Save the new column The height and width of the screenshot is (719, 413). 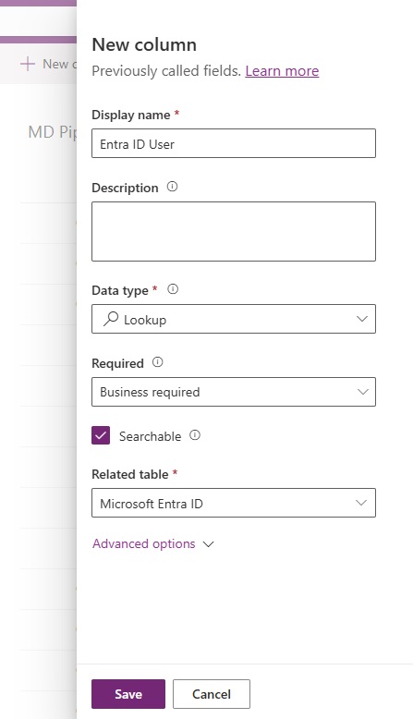pos(128,694)
